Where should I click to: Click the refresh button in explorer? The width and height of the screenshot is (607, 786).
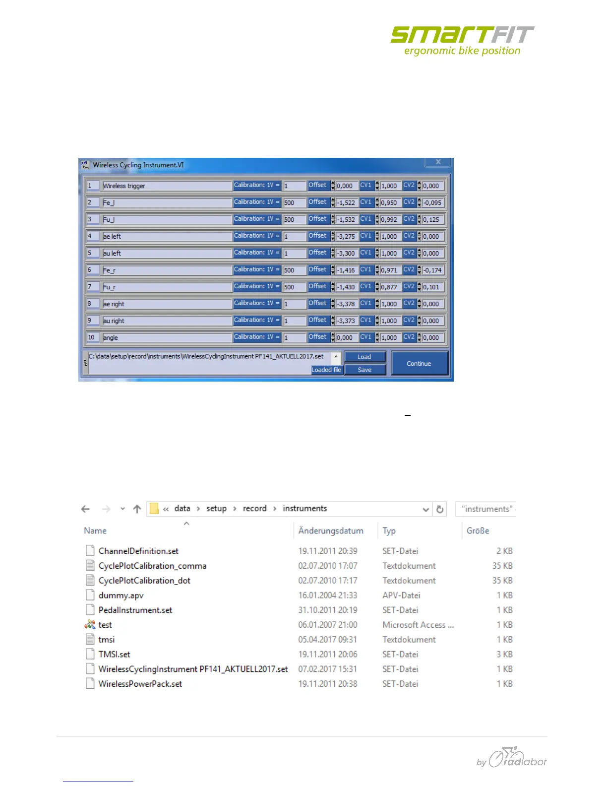[440, 509]
